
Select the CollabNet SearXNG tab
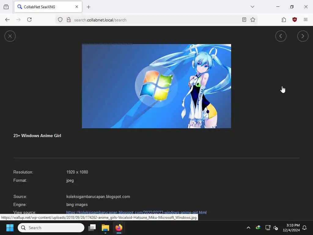coord(48,7)
